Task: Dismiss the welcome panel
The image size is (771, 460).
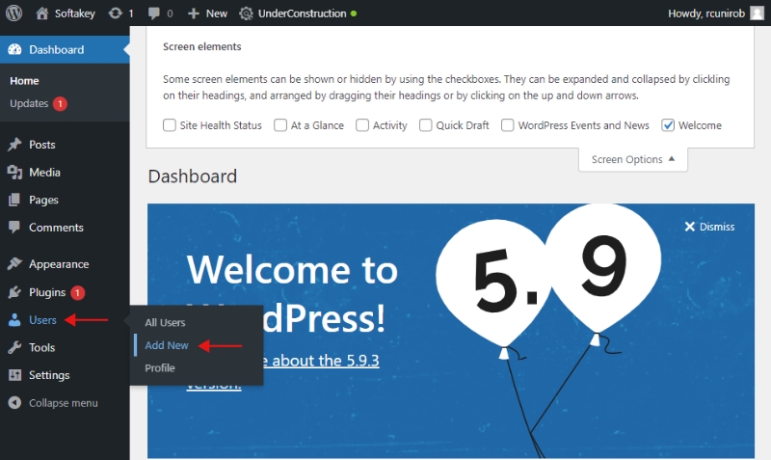Action: click(x=709, y=227)
